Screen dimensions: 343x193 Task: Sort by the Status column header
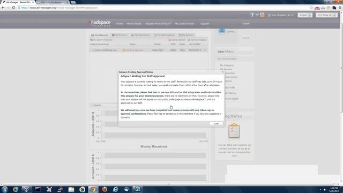pyautogui.click(x=132, y=44)
